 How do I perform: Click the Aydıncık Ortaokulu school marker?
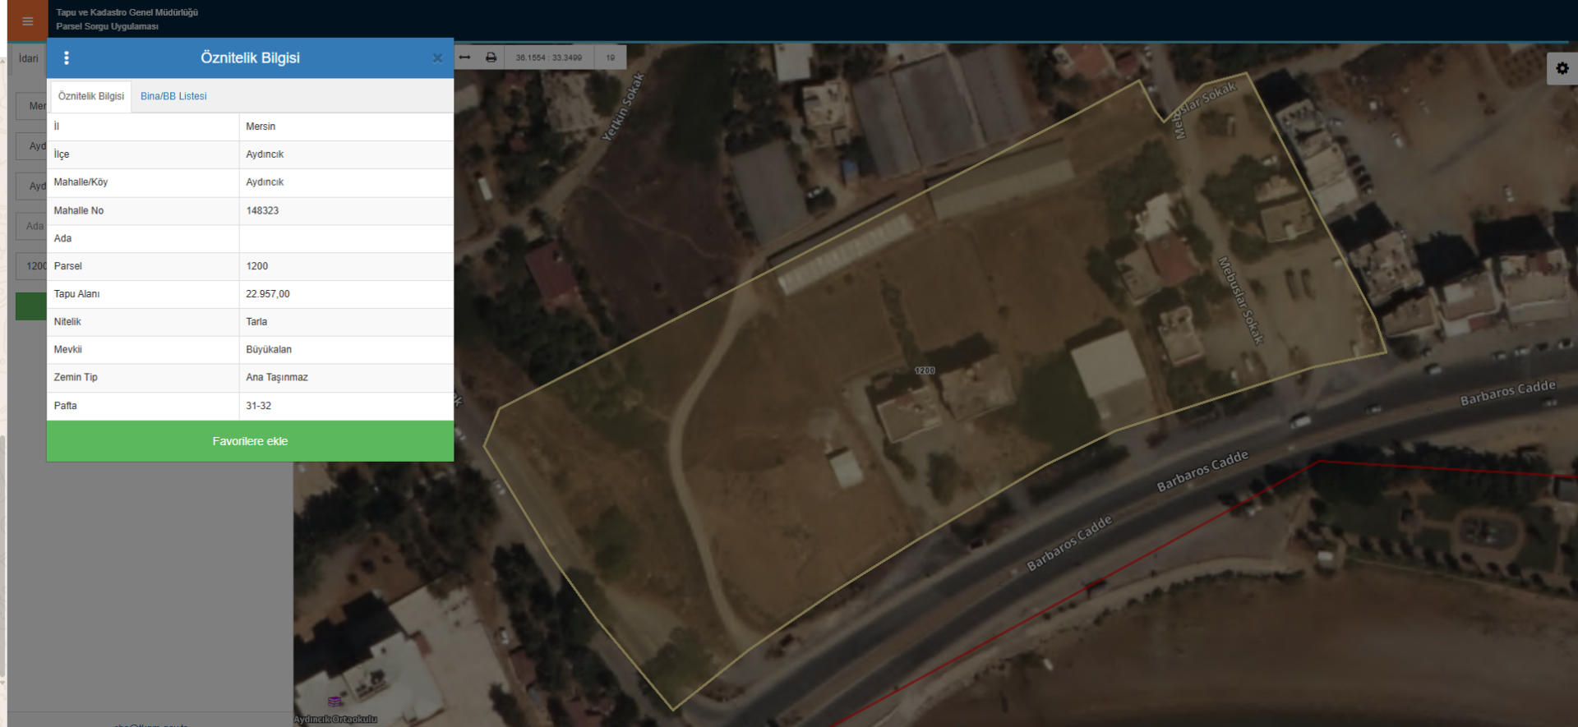point(335,702)
